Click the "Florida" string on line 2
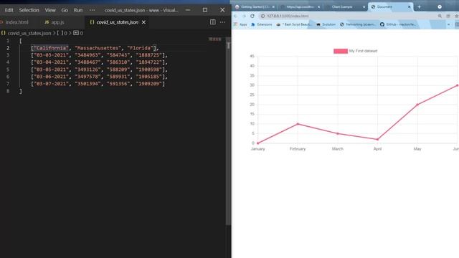This screenshot has height=258, width=459. (x=141, y=48)
